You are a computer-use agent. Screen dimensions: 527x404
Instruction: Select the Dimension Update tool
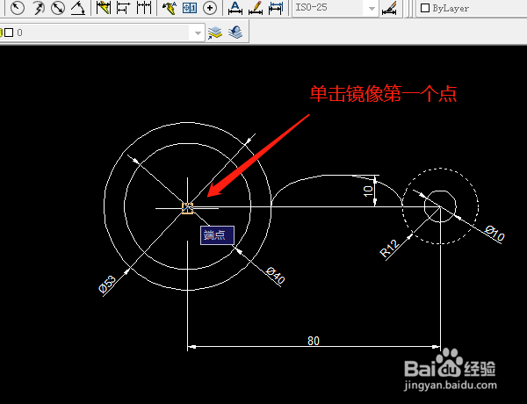coord(276,8)
